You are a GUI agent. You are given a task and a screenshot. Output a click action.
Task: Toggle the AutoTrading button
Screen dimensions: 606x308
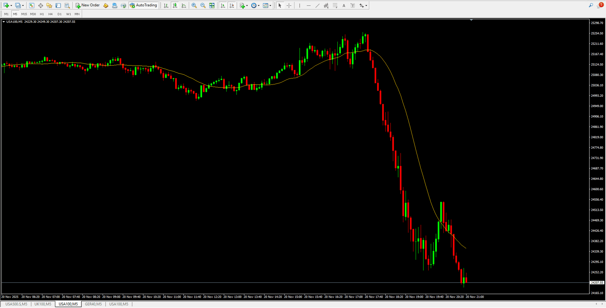click(x=144, y=5)
